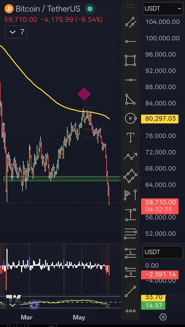Click the 33.70 yellow oscillator value

tap(153, 298)
